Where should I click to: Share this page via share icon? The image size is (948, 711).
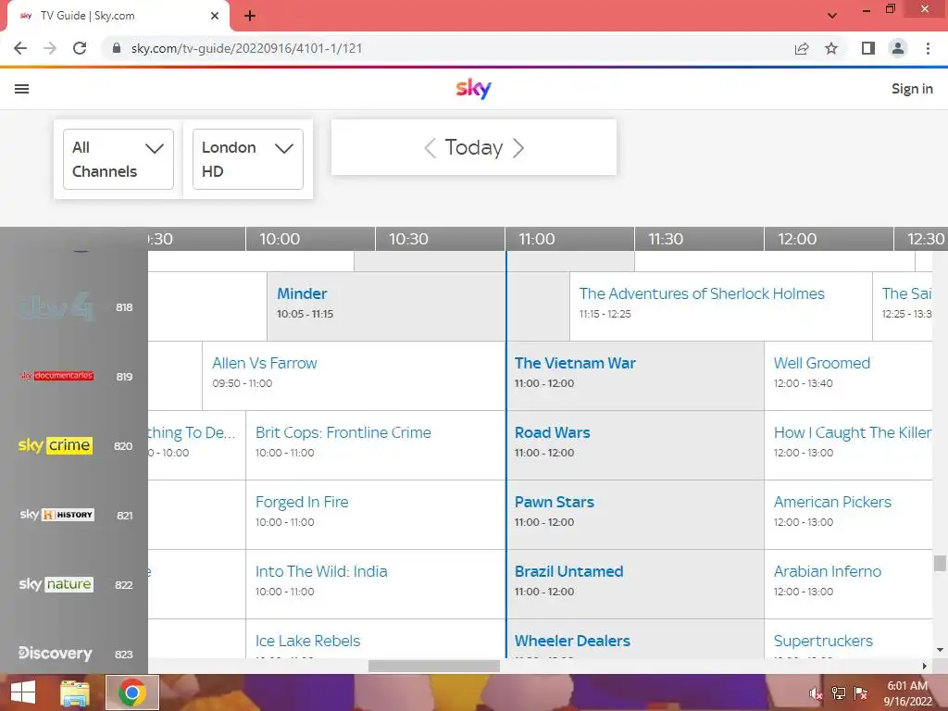click(x=802, y=48)
